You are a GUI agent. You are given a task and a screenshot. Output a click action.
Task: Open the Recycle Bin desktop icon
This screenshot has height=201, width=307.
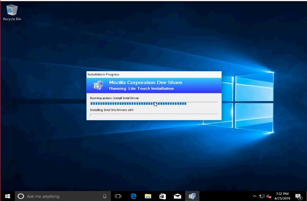point(12,13)
